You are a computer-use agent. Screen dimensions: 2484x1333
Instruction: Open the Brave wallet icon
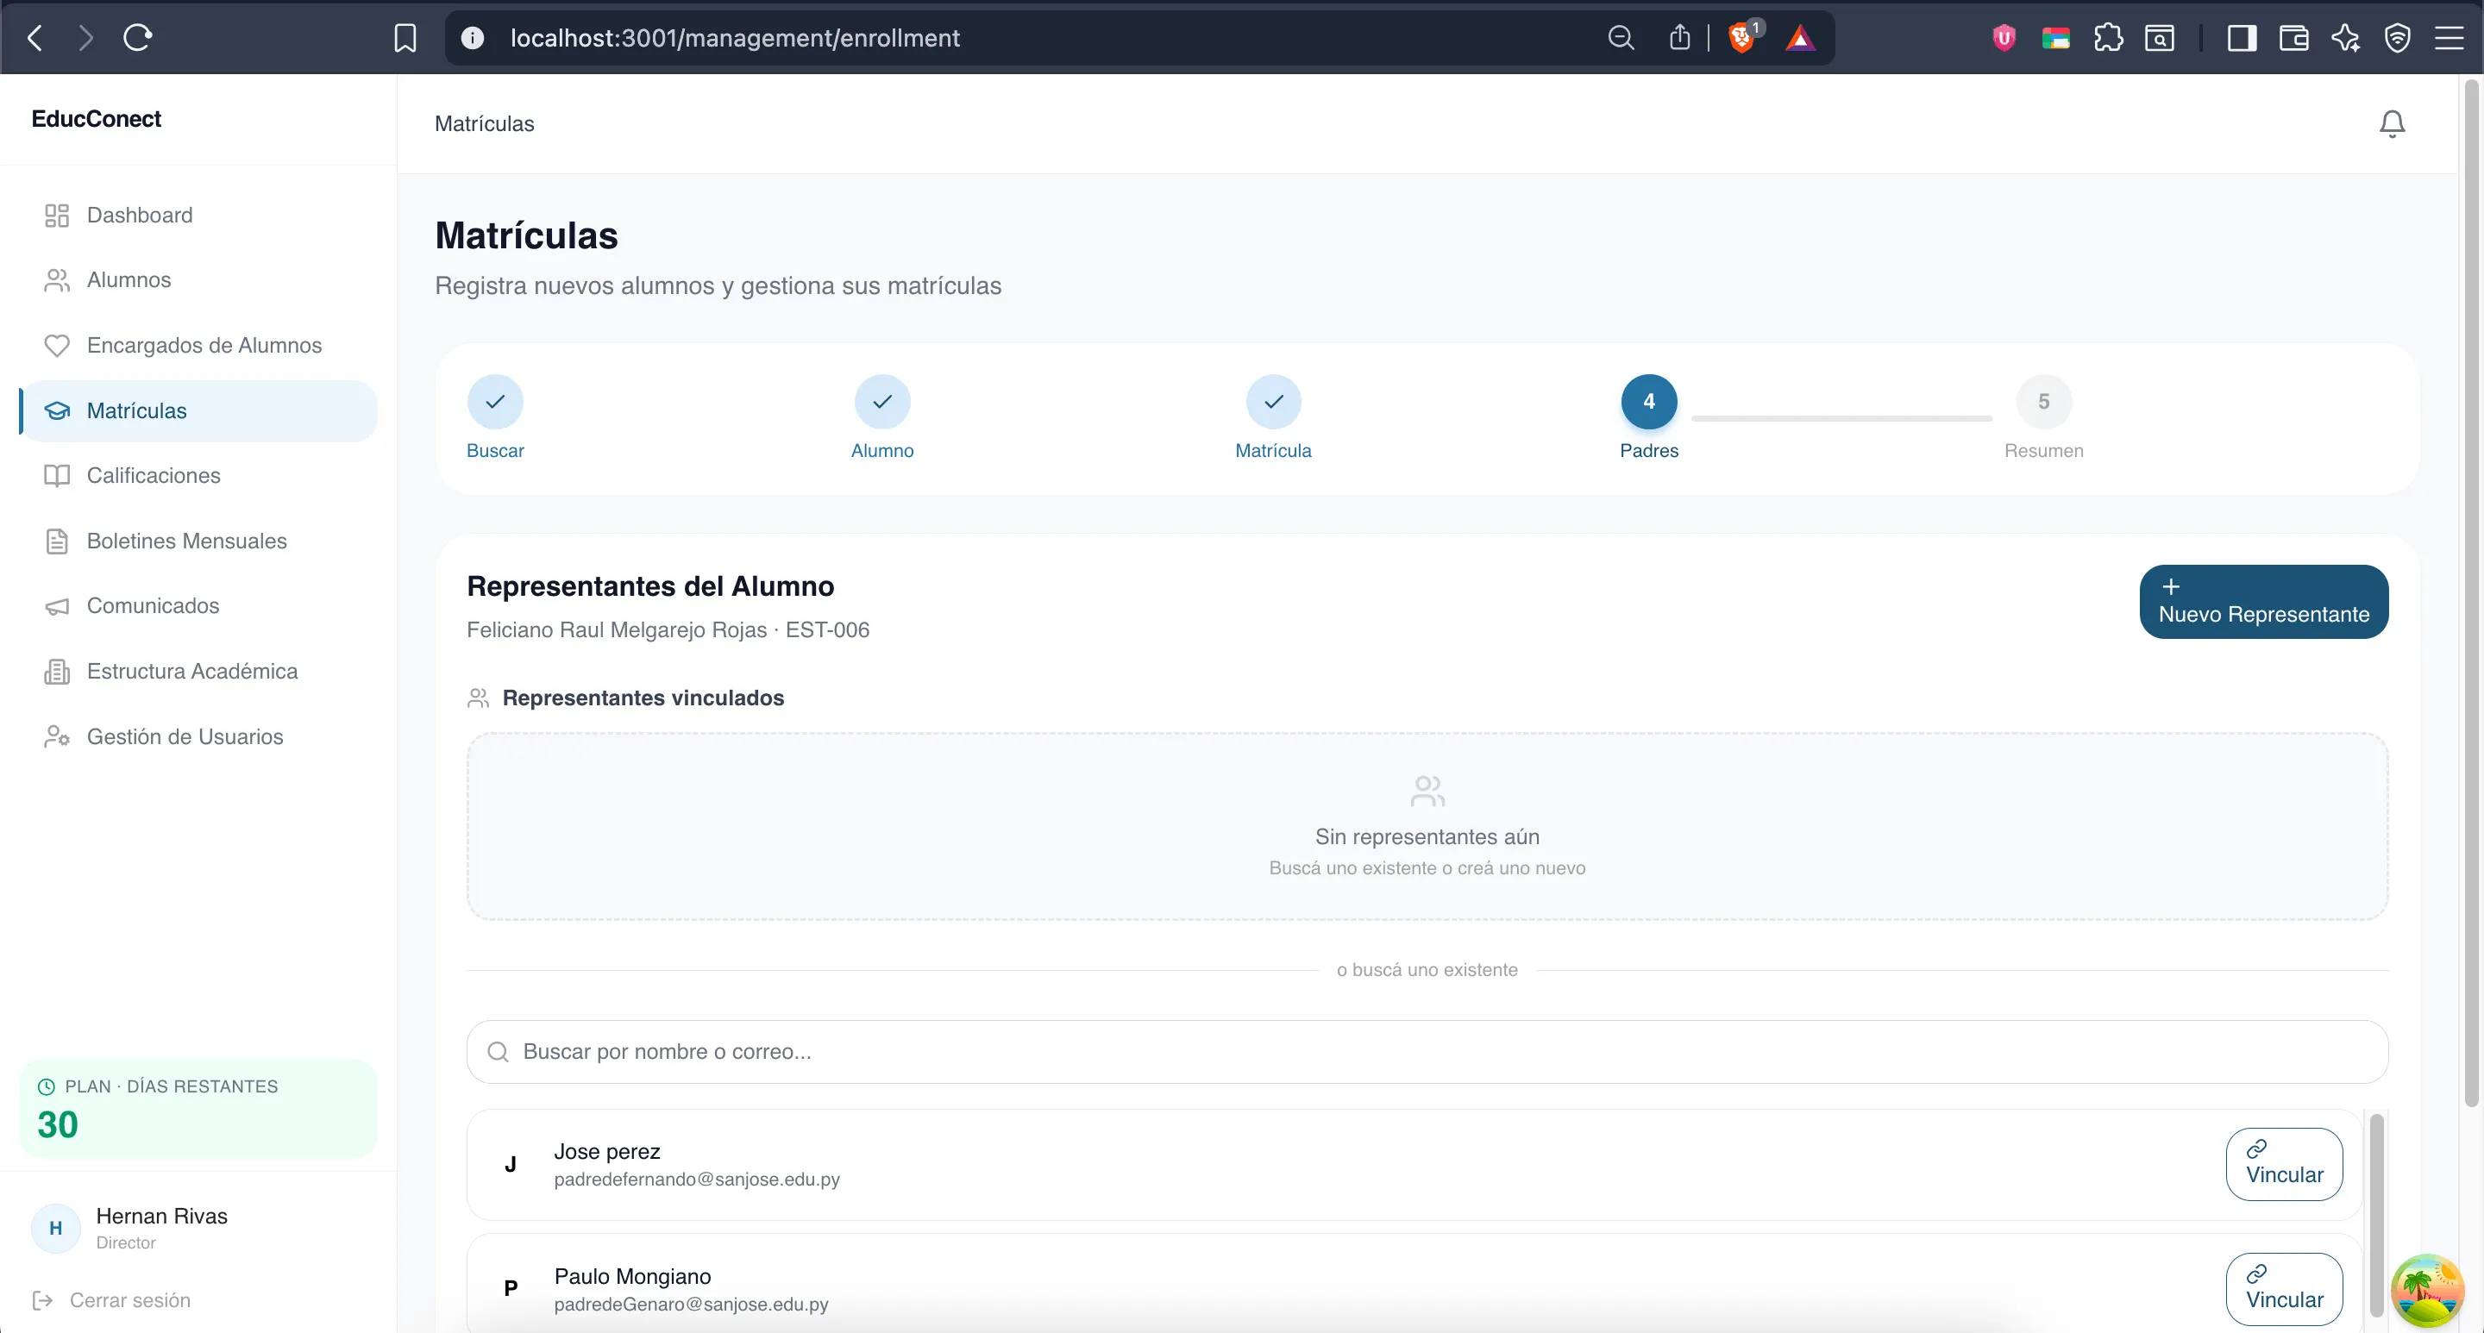[x=2293, y=38]
